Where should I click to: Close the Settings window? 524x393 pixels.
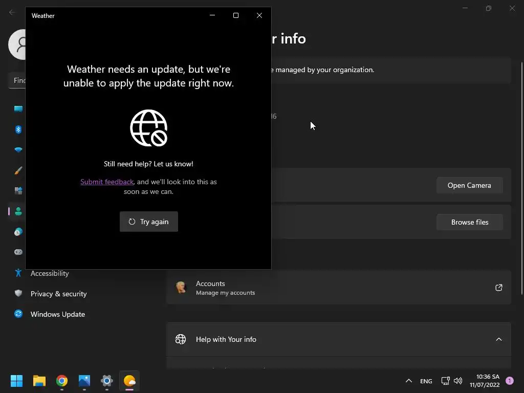(512, 8)
